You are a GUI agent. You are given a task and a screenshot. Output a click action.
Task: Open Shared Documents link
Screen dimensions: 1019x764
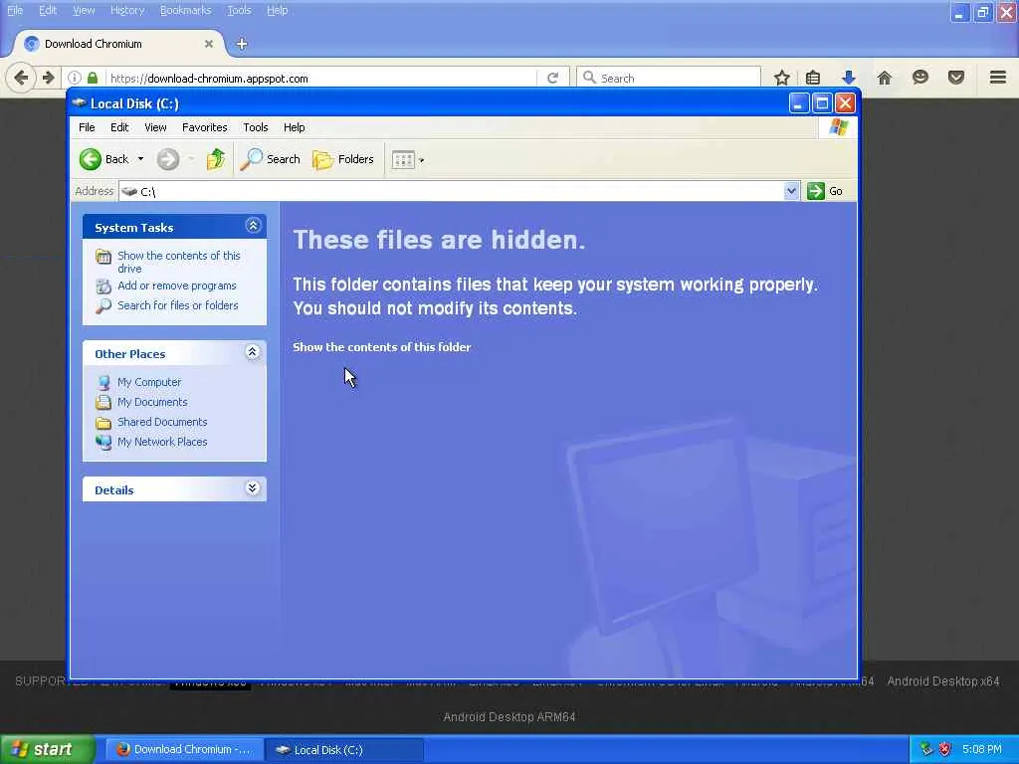pyautogui.click(x=162, y=422)
